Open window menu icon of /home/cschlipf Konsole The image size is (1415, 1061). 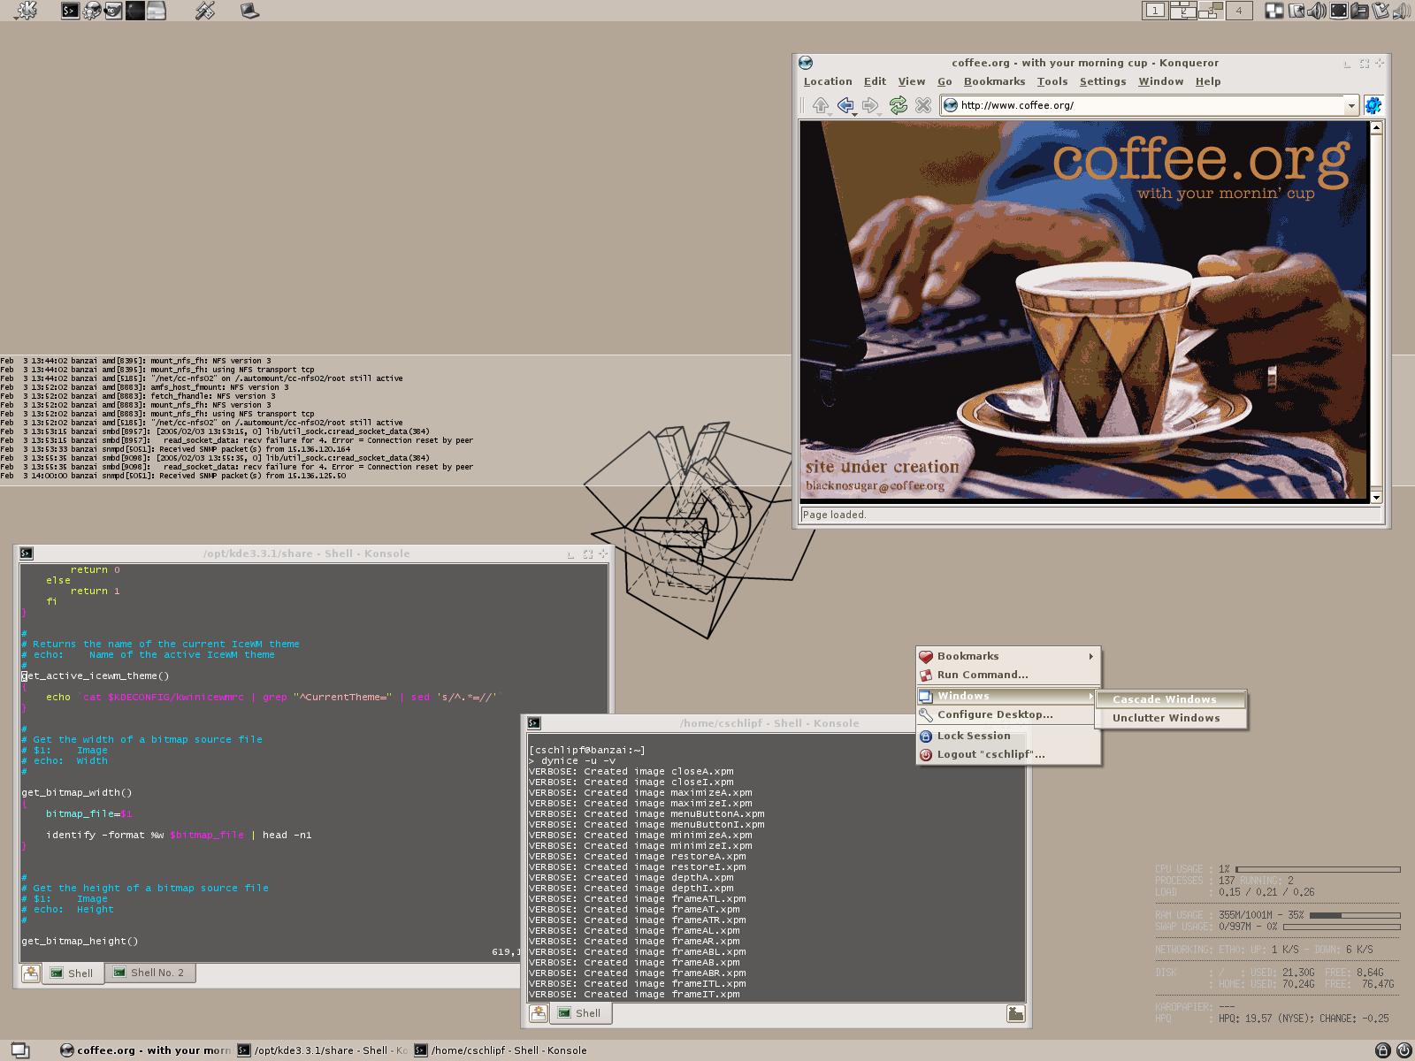(534, 723)
